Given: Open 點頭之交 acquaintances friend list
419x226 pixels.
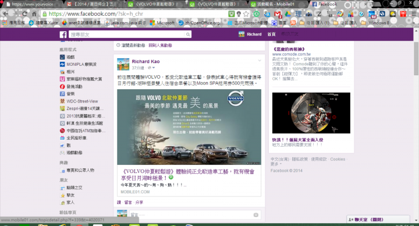Looking at the screenshot, I should 71,188.
